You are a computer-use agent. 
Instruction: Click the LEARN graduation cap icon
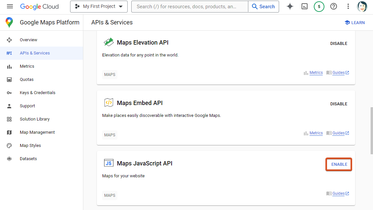click(347, 22)
